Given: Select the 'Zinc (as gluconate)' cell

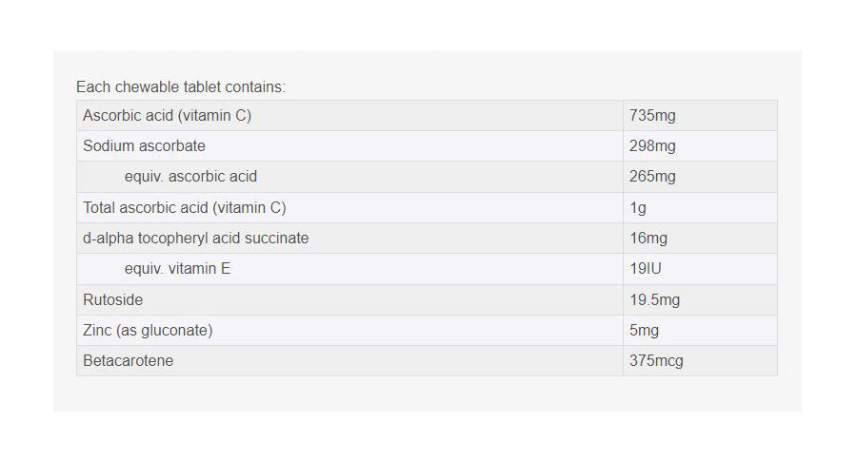Looking at the screenshot, I should 148,330.
